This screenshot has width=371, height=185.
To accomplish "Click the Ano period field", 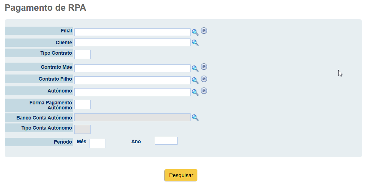I will (x=166, y=141).
